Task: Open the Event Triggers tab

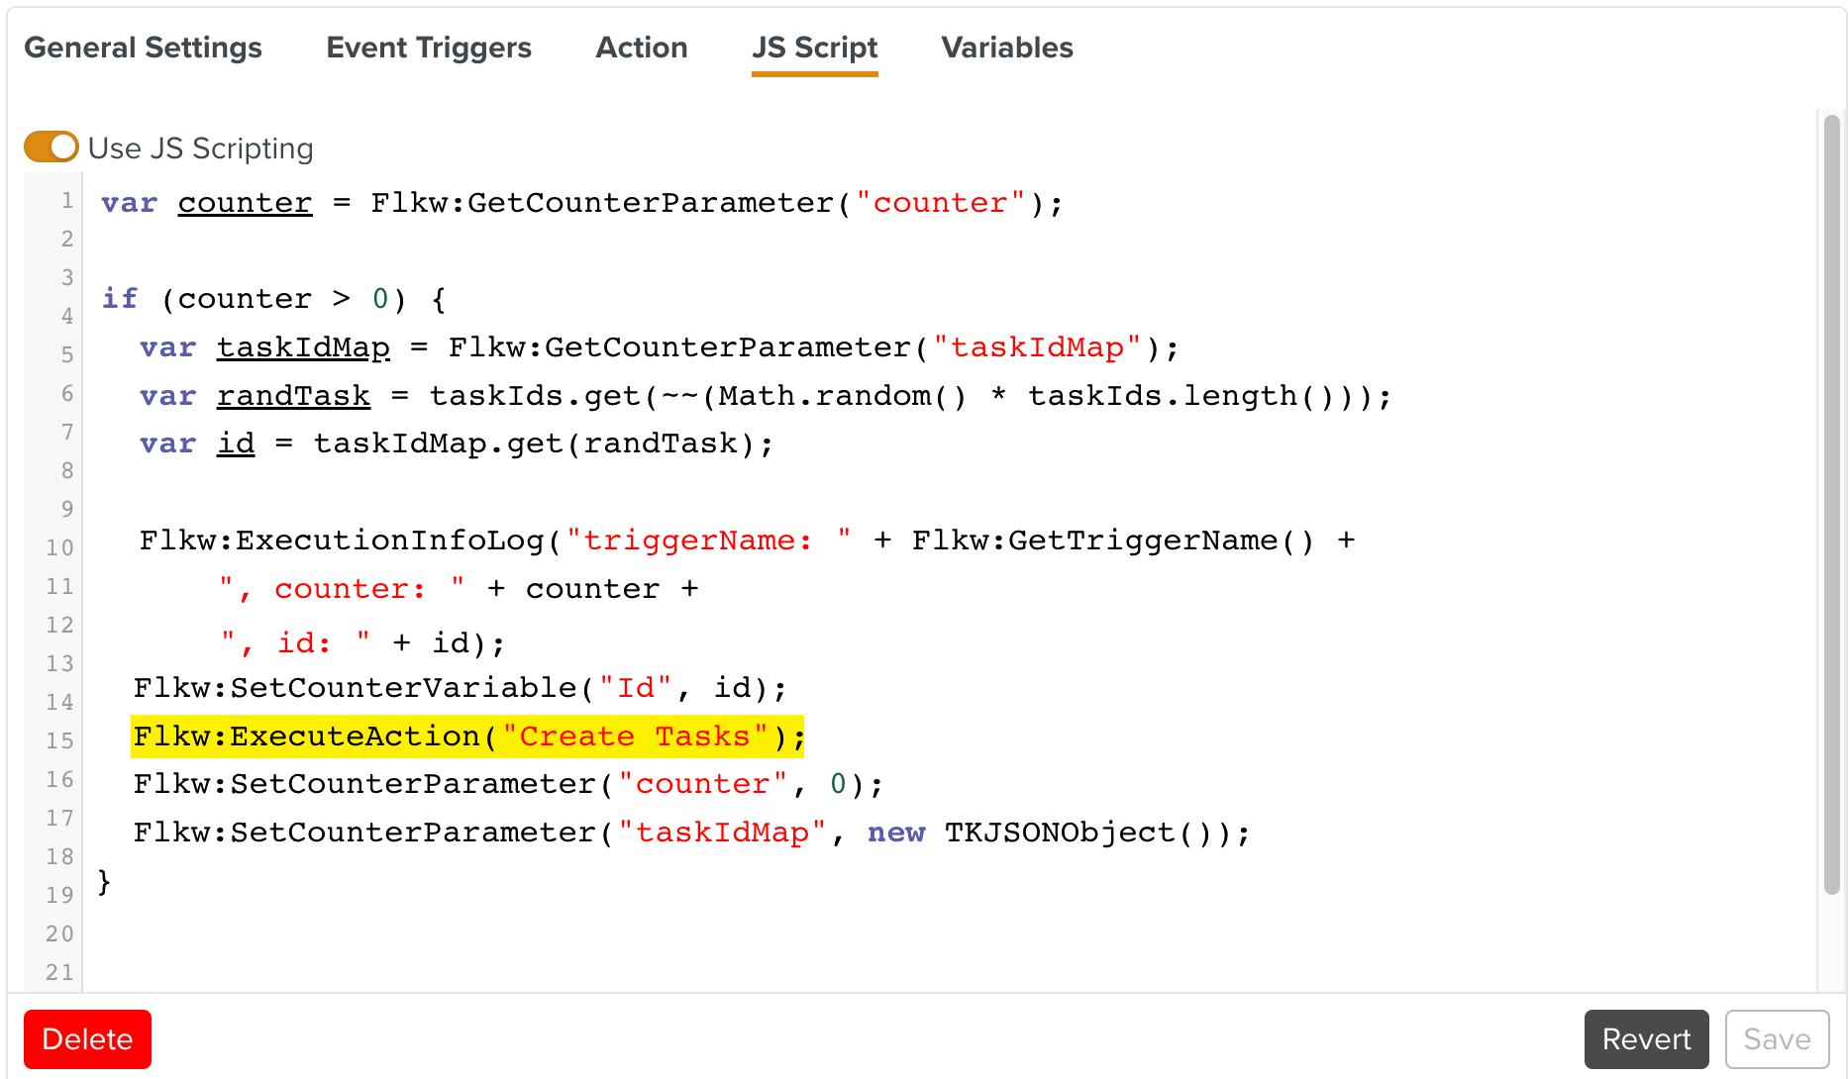Action: click(428, 48)
